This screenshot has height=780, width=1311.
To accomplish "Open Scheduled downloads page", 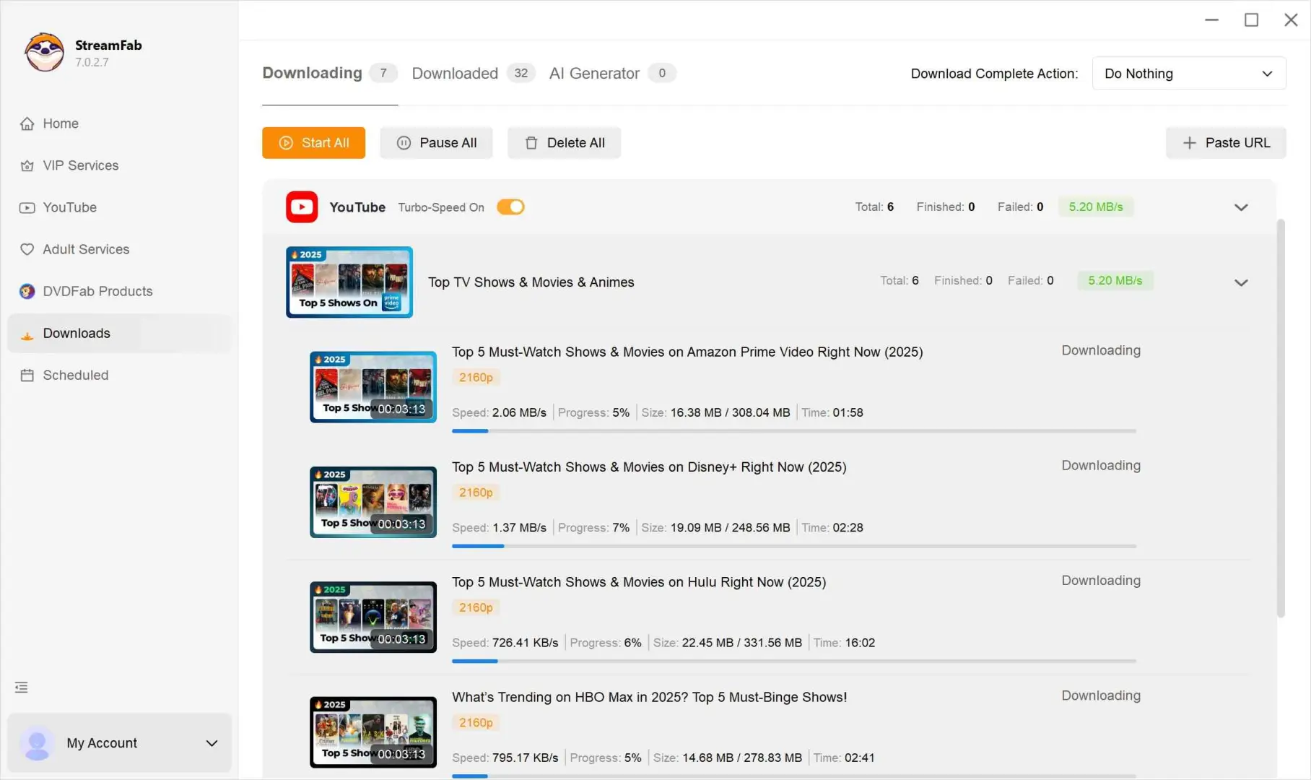I will point(119,375).
